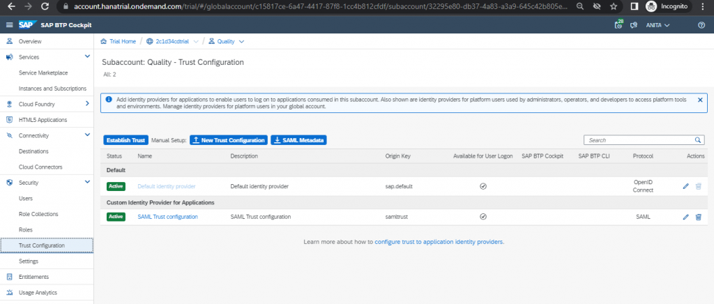The height and width of the screenshot is (304, 714).
Task: Open the SAML Trust configuration link
Action: coord(167,217)
